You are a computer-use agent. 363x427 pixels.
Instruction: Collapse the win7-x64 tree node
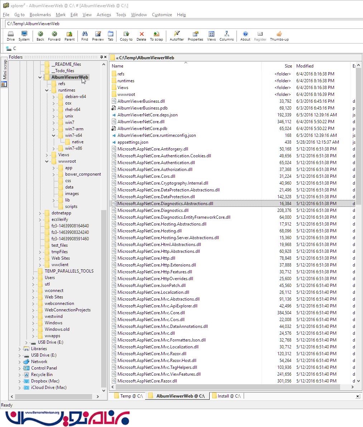[53, 135]
